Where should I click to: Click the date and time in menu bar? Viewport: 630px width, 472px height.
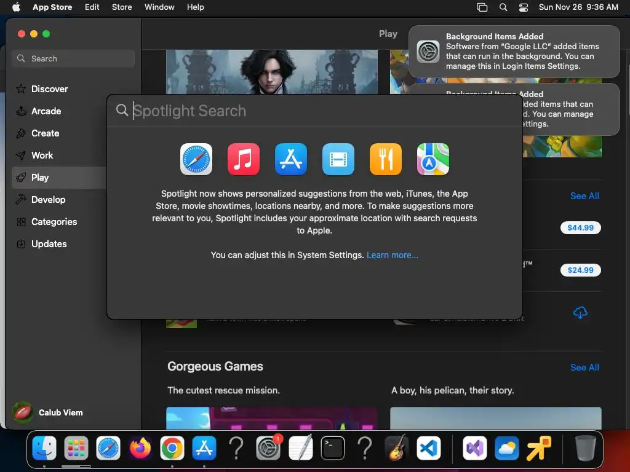point(578,7)
